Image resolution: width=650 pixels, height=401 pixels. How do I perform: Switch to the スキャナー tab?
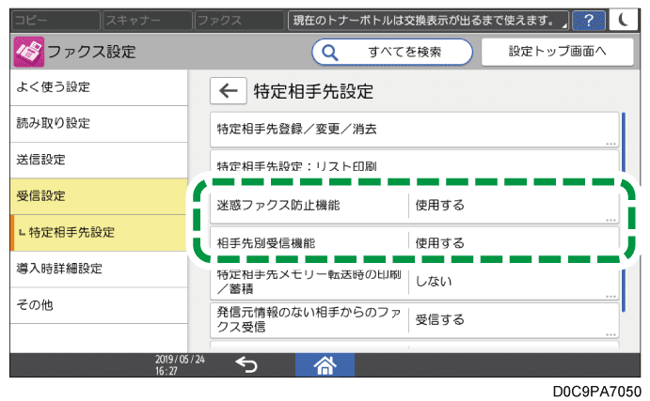pyautogui.click(x=148, y=21)
